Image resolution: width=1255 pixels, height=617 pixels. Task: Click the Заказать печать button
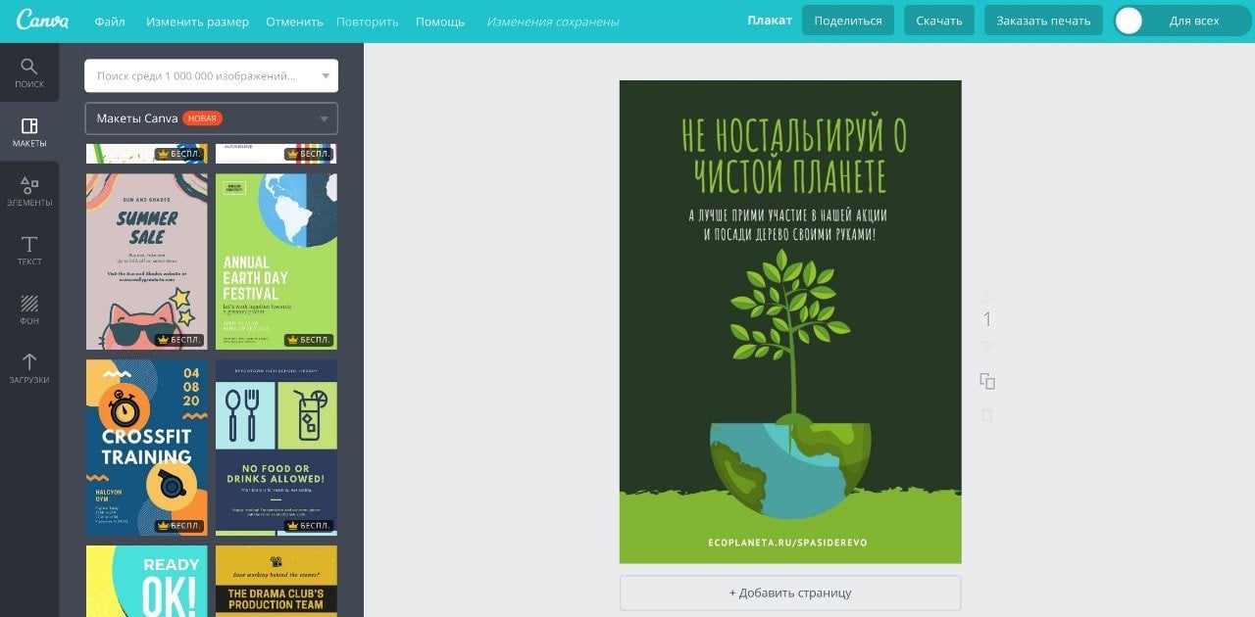(x=1043, y=21)
